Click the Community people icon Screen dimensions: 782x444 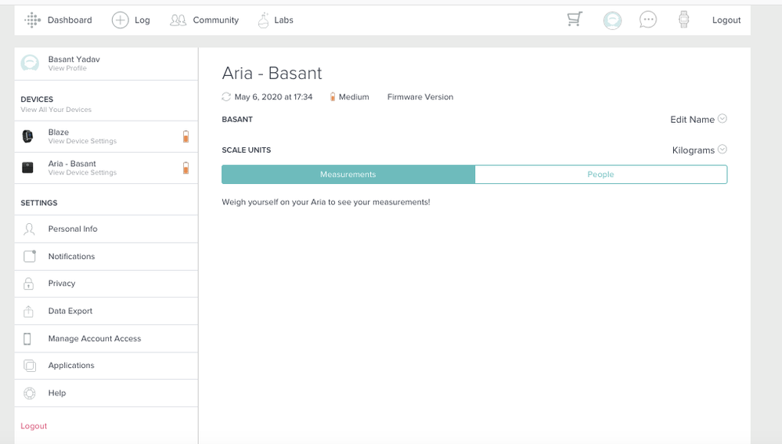point(178,20)
